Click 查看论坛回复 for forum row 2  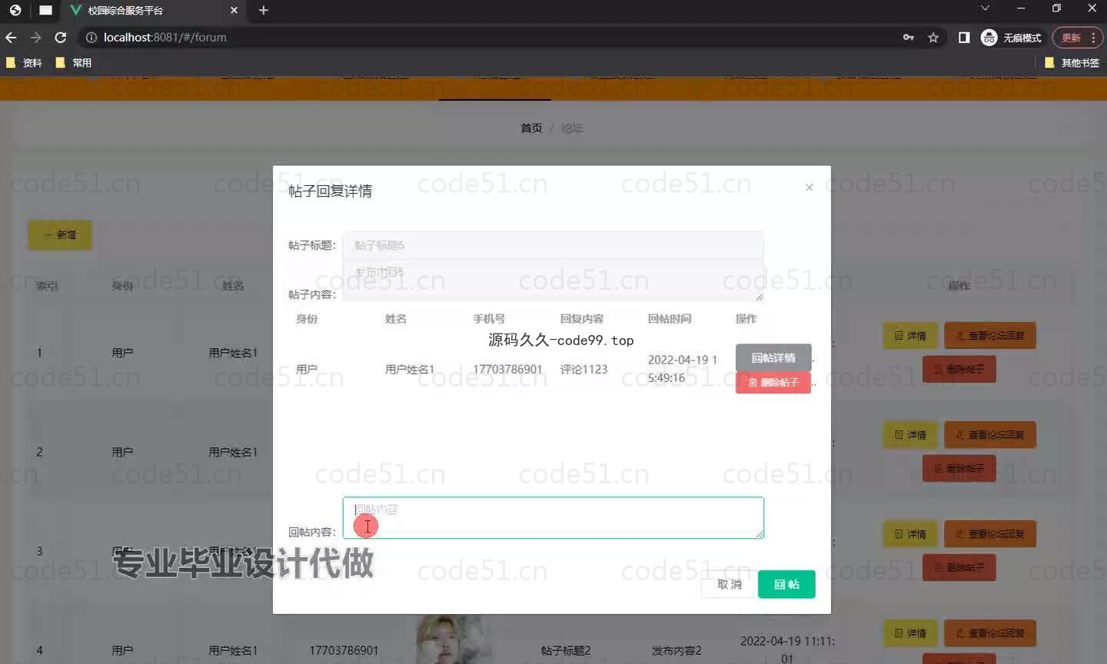(x=990, y=435)
